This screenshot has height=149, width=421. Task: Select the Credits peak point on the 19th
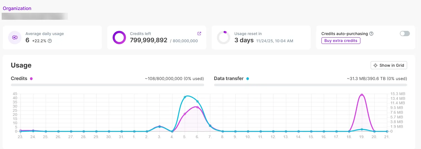point(361,95)
